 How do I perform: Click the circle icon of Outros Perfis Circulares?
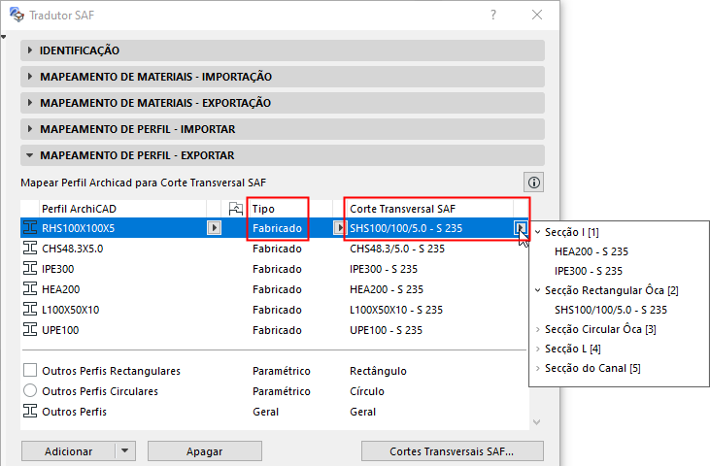tap(30, 390)
